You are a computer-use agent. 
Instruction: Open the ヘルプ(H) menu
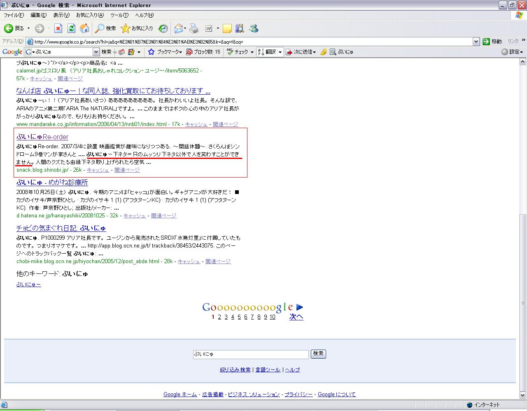point(145,15)
